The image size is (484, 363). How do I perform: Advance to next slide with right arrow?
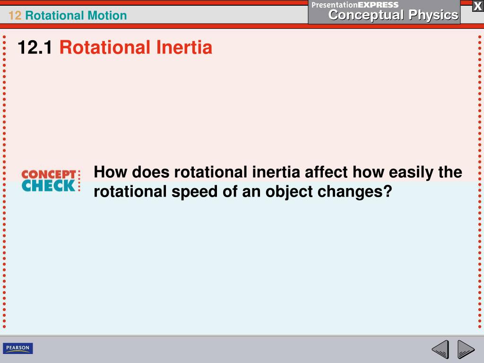tap(466, 349)
